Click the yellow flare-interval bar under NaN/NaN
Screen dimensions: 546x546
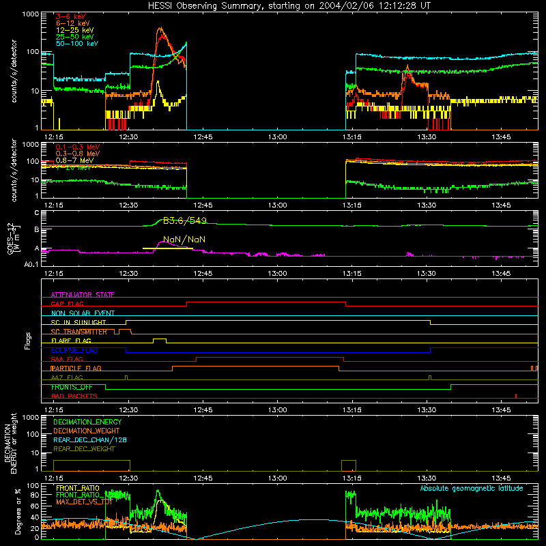tap(167, 248)
